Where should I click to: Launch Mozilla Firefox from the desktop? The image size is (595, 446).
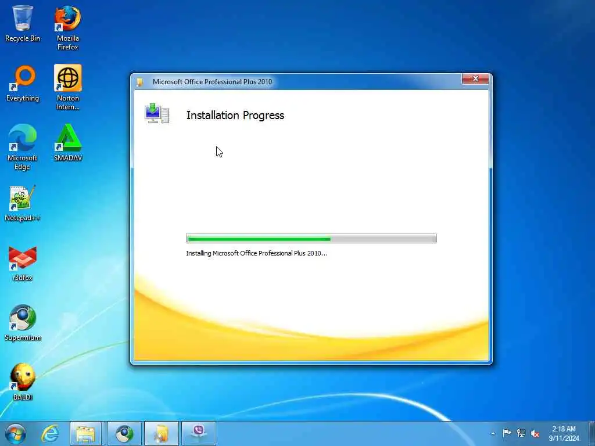67,27
